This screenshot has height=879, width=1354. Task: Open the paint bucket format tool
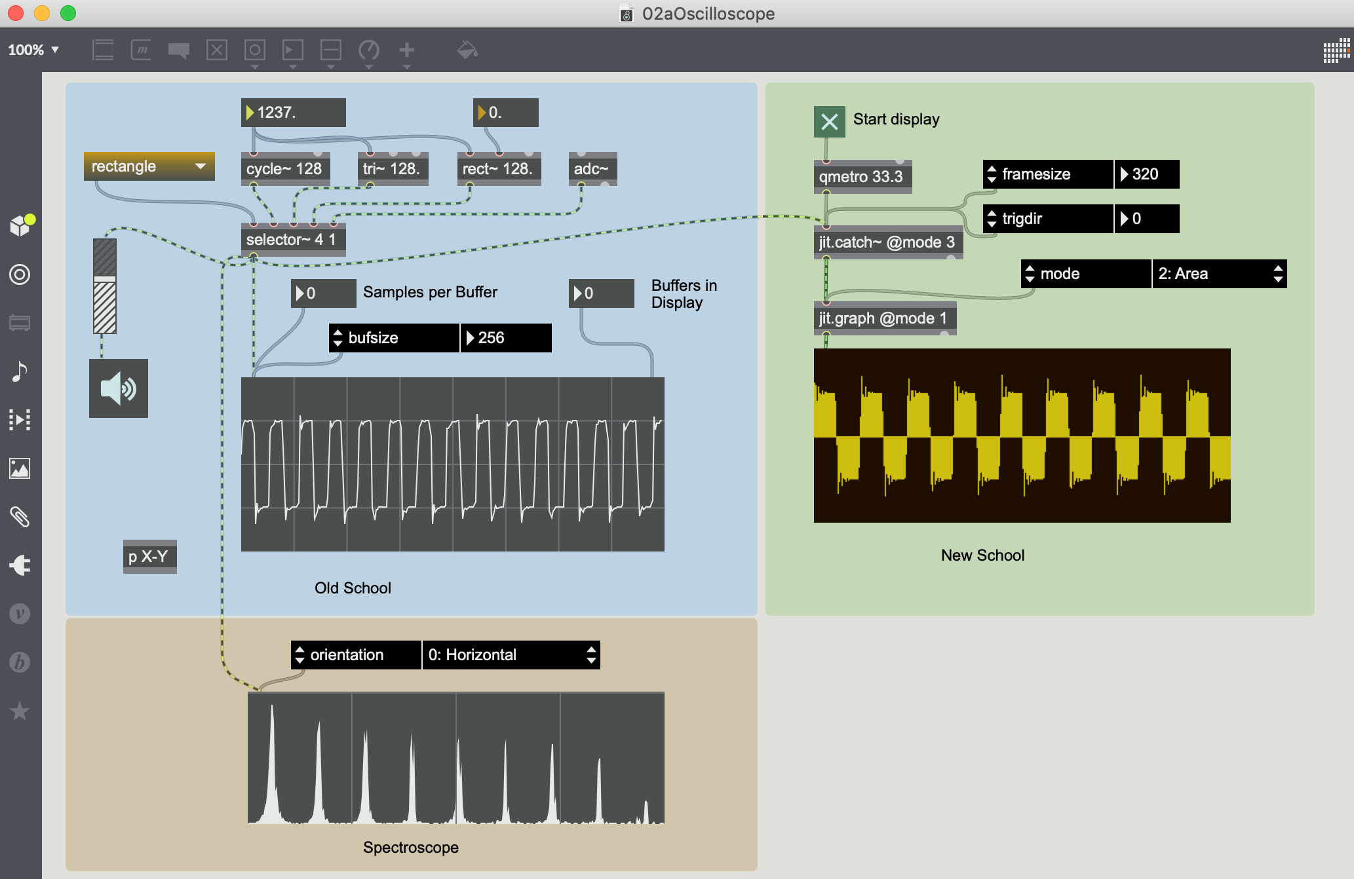click(x=467, y=50)
